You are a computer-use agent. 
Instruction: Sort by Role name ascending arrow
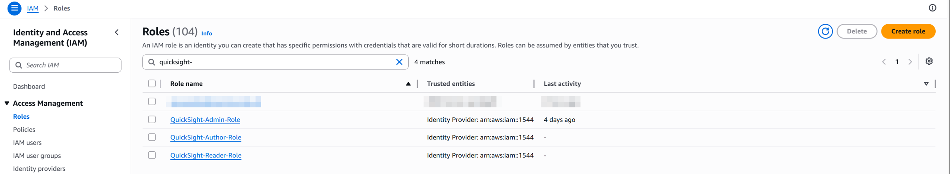coord(408,84)
